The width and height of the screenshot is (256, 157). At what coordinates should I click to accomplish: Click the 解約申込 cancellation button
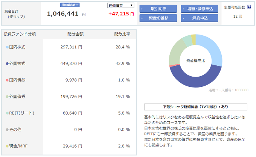click(200, 18)
